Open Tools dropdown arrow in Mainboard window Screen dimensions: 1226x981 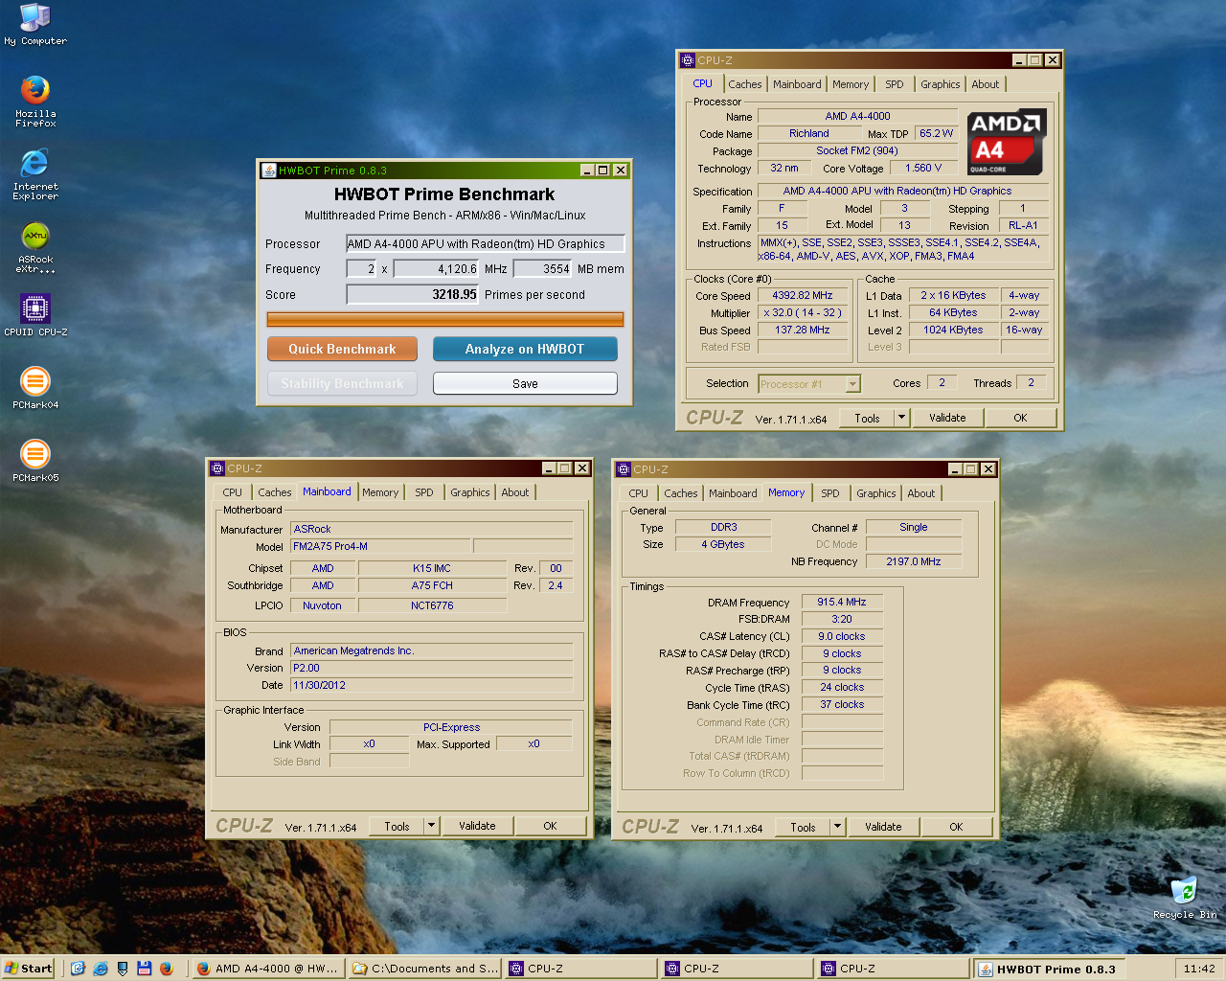[x=431, y=826]
